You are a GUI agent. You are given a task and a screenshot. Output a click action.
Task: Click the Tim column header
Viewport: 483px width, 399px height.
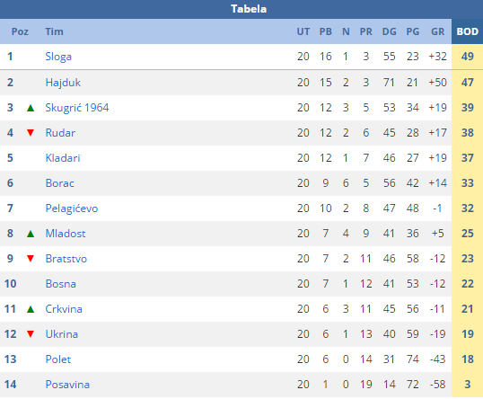click(54, 31)
